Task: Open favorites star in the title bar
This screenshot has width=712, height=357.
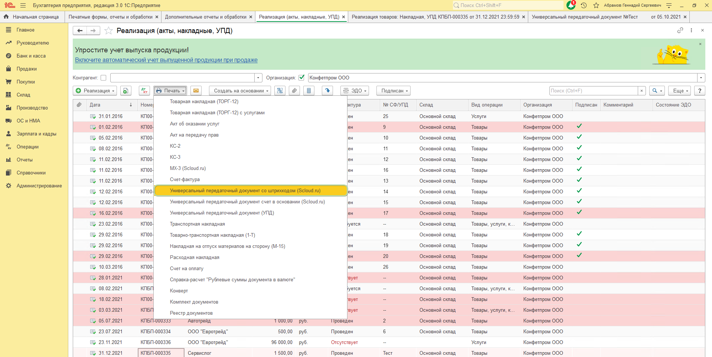Action: (596, 5)
